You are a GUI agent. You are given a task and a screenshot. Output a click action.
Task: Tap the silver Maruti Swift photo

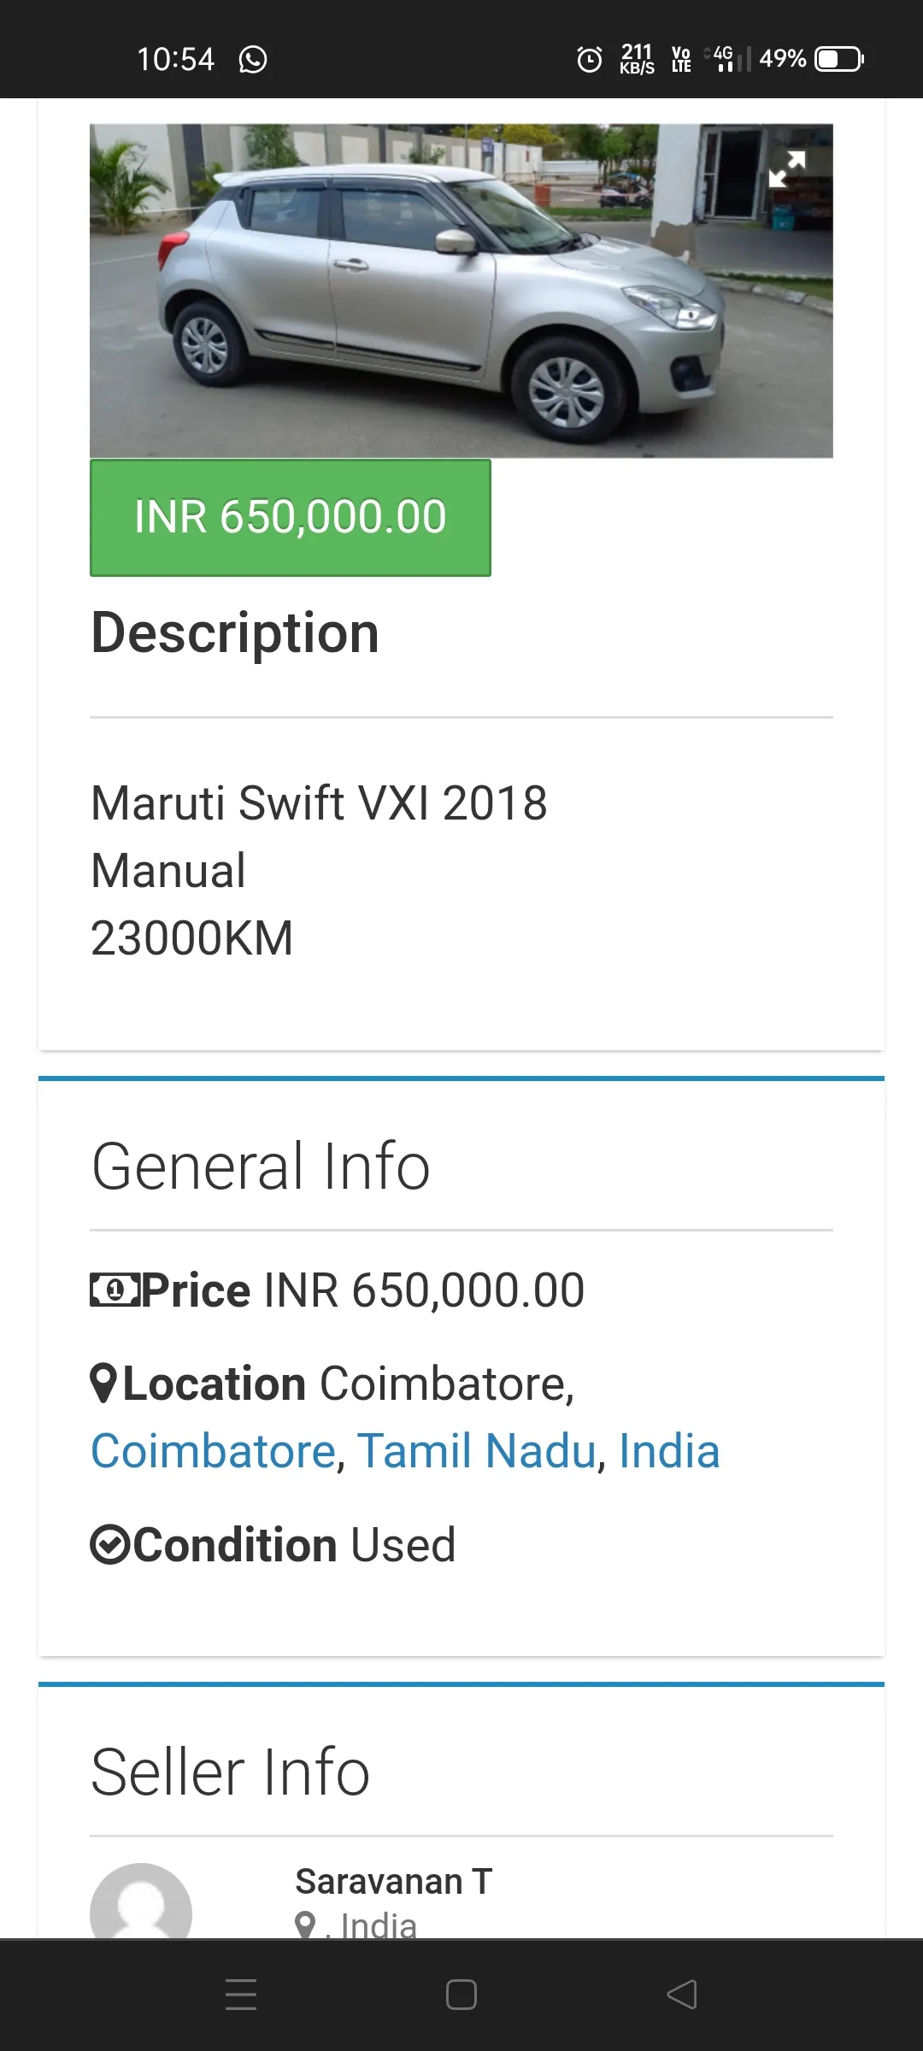(461, 291)
